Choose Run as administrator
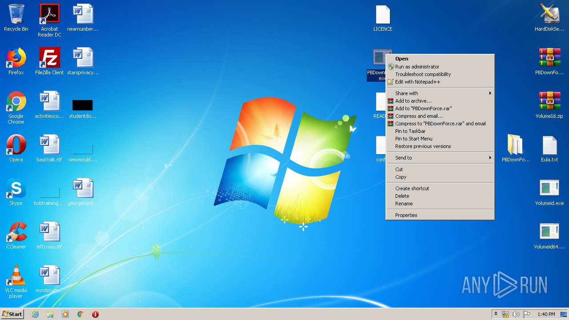Screen dimensions: 569x320 pyautogui.click(x=440, y=67)
